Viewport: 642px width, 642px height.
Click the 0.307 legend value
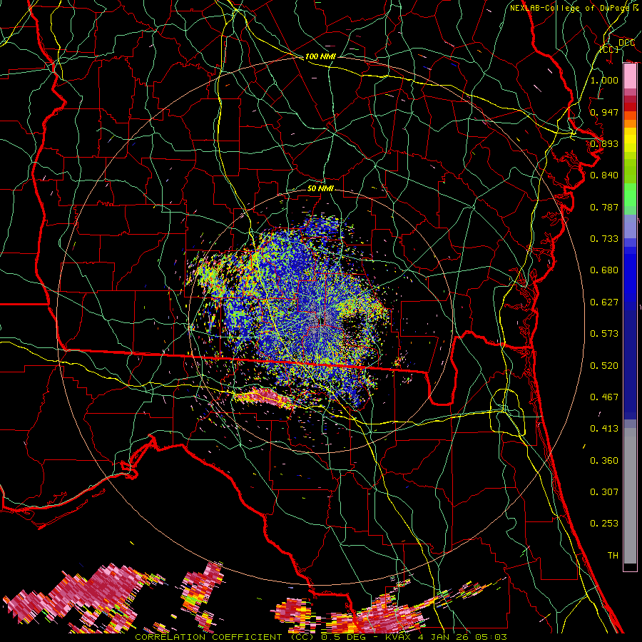coord(604,492)
